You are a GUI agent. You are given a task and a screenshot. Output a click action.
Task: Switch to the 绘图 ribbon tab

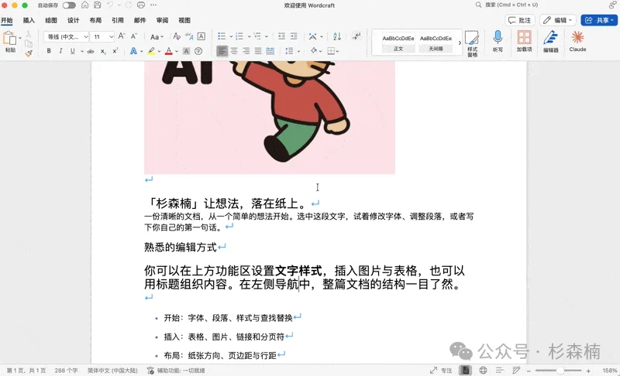point(51,20)
